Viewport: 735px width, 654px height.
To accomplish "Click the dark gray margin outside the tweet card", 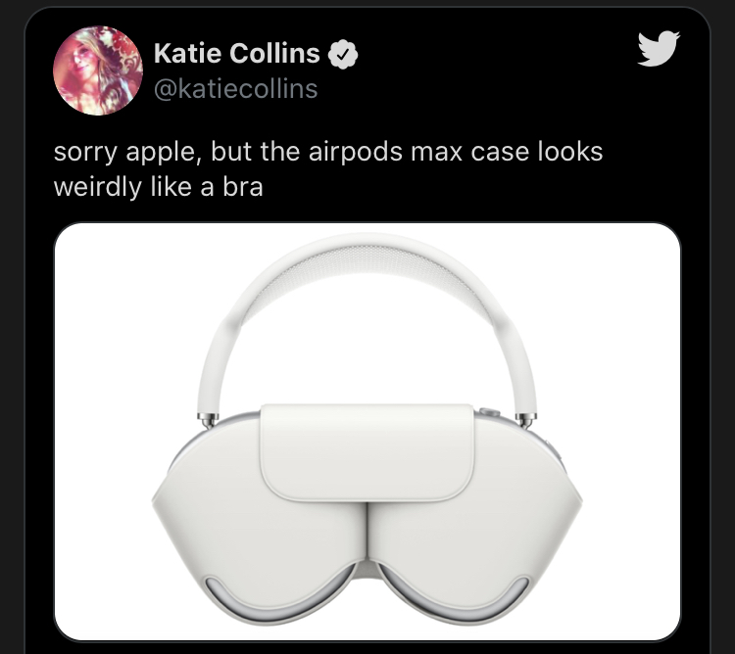I will point(12,328).
